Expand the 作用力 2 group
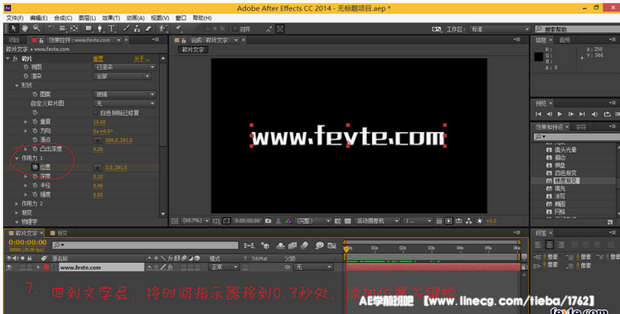 pos(17,203)
